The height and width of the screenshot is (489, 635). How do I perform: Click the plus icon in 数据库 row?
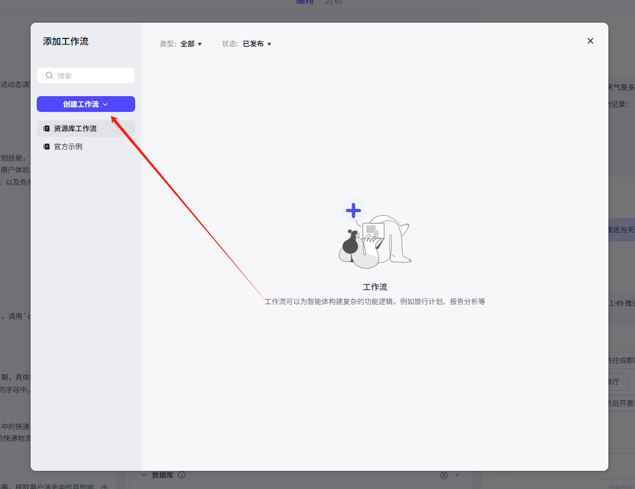[x=457, y=475]
